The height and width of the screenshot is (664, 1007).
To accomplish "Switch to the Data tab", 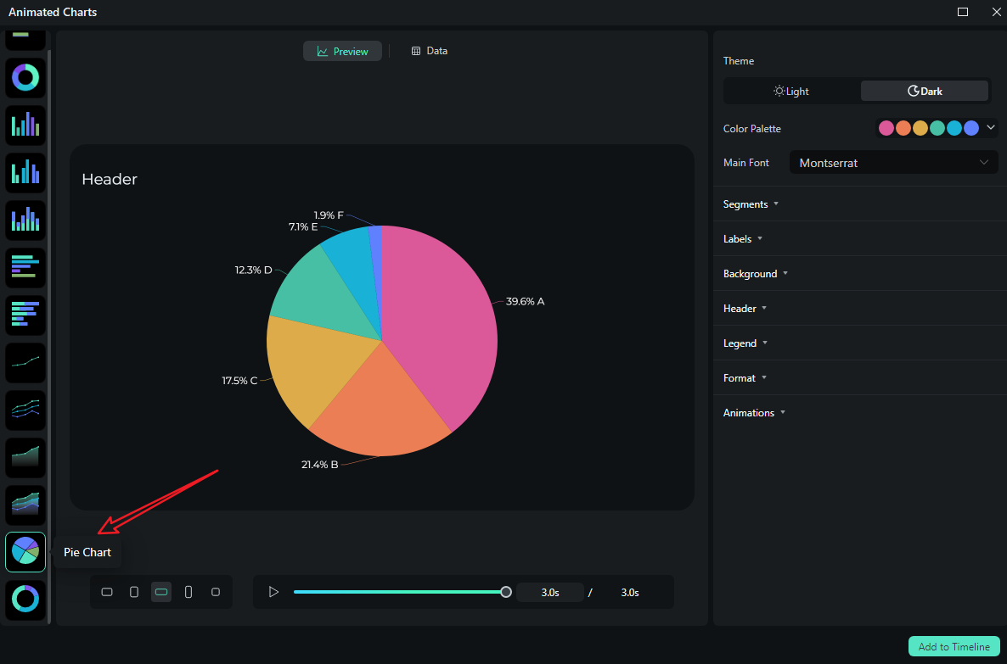I will point(429,51).
